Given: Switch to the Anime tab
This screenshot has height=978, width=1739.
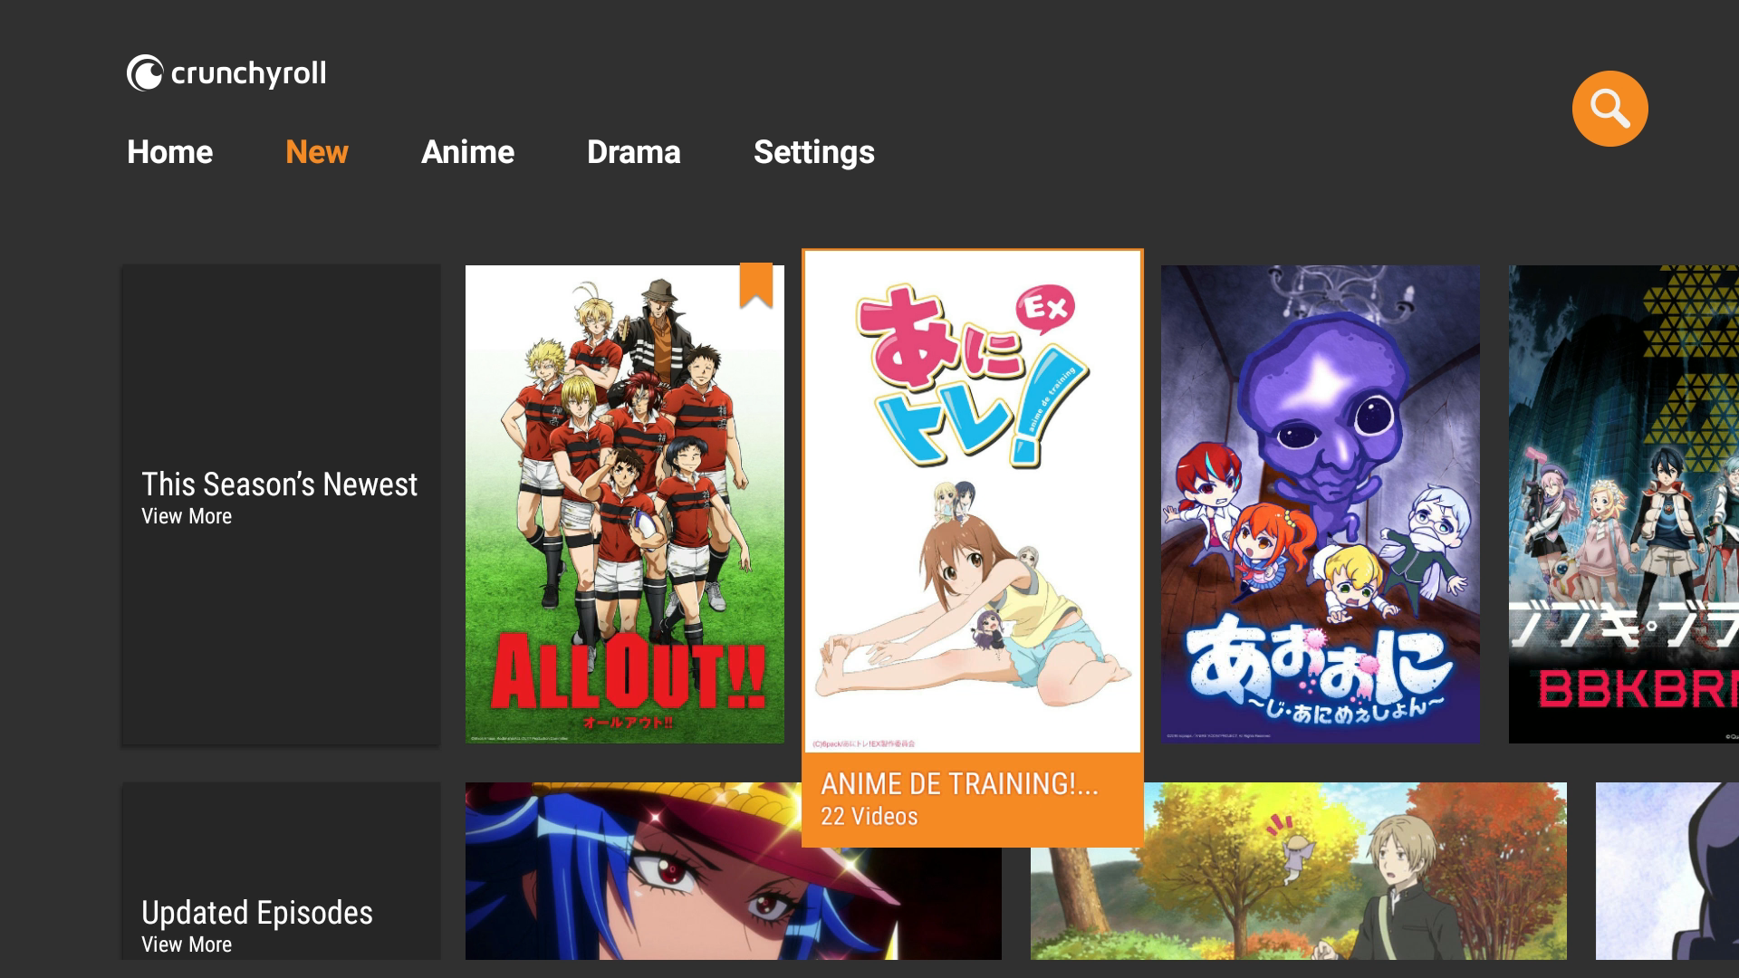Looking at the screenshot, I should pyautogui.click(x=467, y=152).
